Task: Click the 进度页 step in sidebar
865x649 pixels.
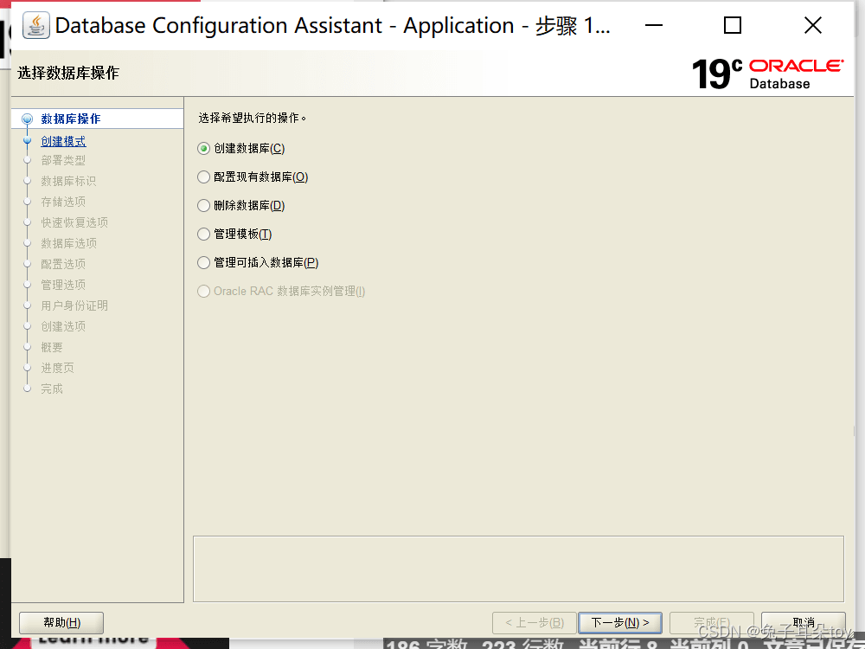Action: [57, 368]
